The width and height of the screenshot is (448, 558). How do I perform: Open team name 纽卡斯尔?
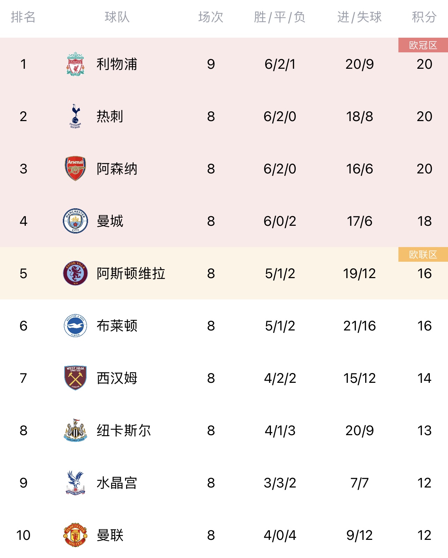click(124, 430)
